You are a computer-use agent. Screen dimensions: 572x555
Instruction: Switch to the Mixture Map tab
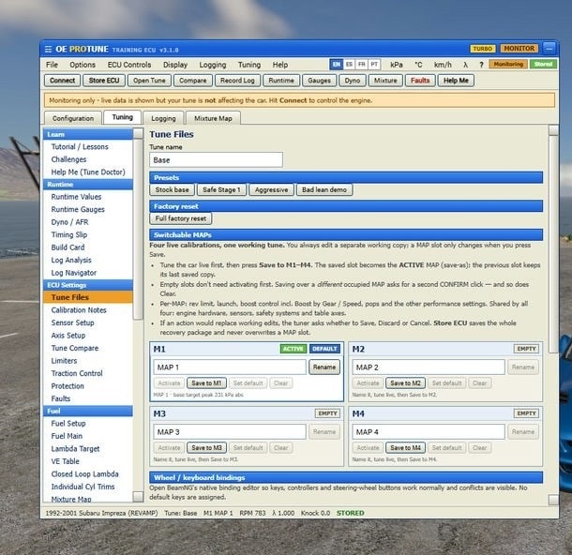(x=213, y=118)
